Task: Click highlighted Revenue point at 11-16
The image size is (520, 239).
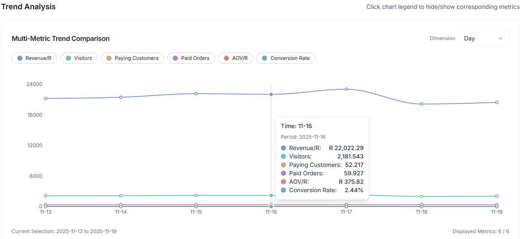Action: click(271, 94)
